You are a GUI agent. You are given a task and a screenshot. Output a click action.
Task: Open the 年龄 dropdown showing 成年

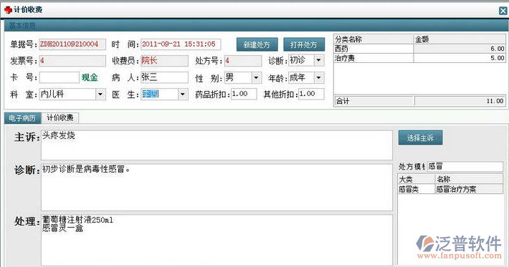point(318,77)
